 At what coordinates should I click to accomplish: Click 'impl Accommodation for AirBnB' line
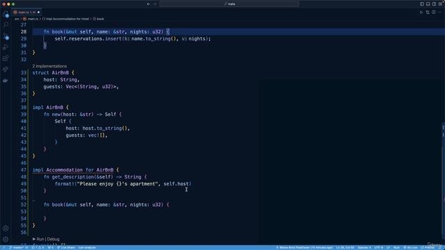point(76,169)
